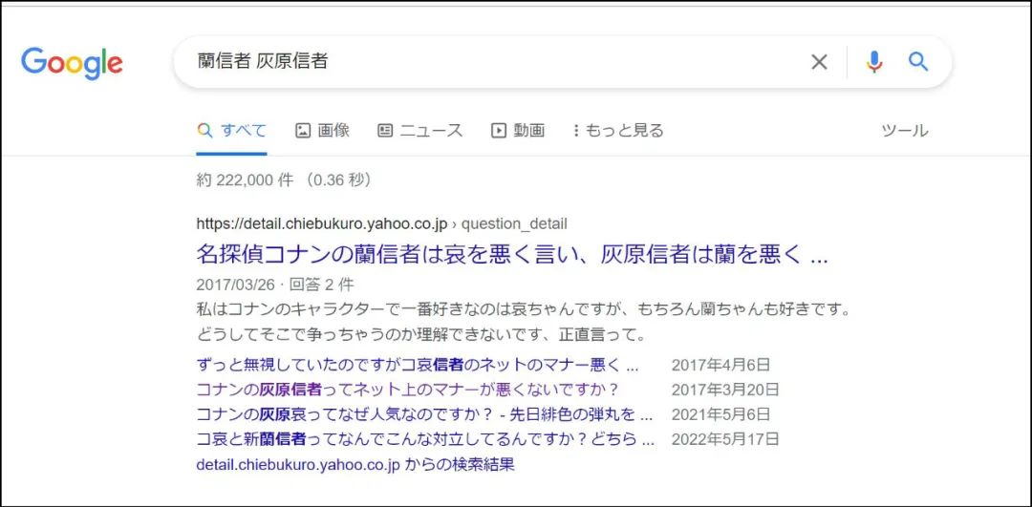This screenshot has height=507, width=1032.
Task: Open the sub-result コナンの灰原信者ってネット上のマナーが悪くないですか？
Action: pyautogui.click(x=408, y=390)
